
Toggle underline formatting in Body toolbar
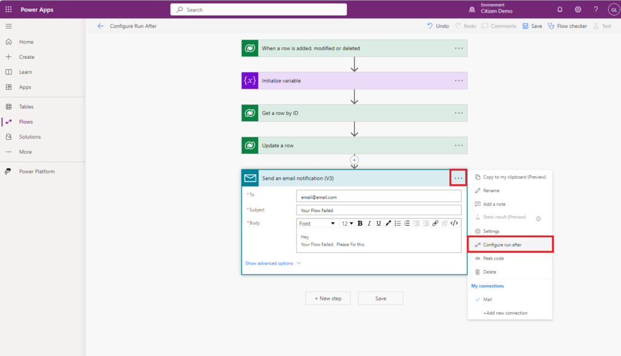point(379,223)
